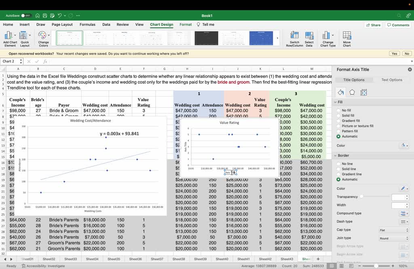414x269 pixels.
Task: Expand the Join type dropdown showing Round
Action: [393, 238]
